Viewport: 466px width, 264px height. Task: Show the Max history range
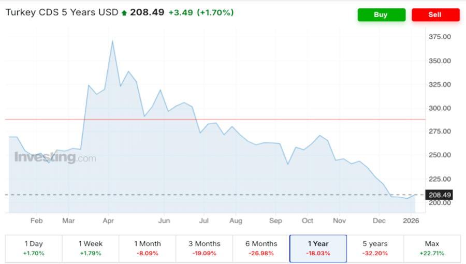click(432, 248)
